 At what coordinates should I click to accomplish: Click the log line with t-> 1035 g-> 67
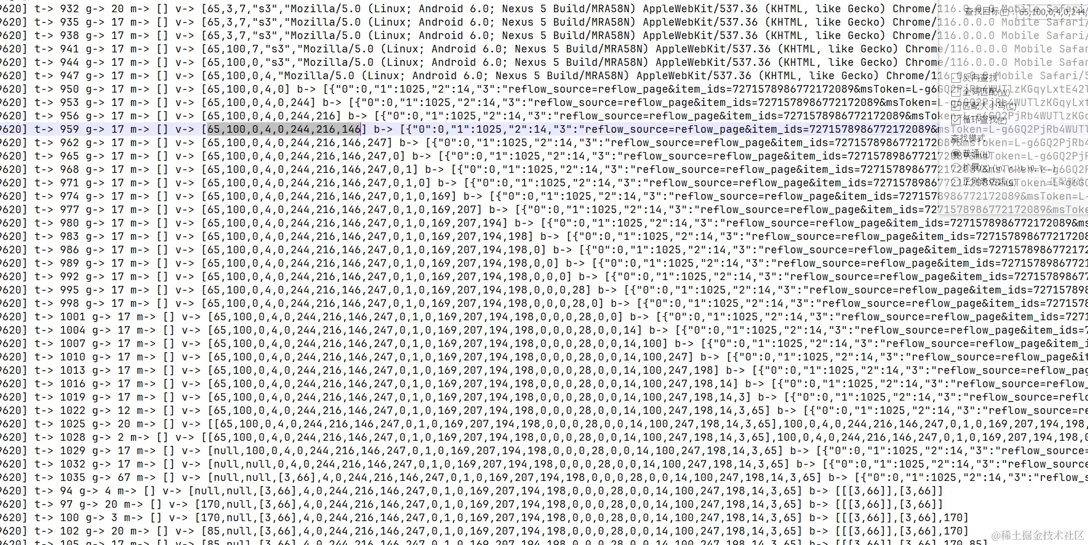click(544, 477)
